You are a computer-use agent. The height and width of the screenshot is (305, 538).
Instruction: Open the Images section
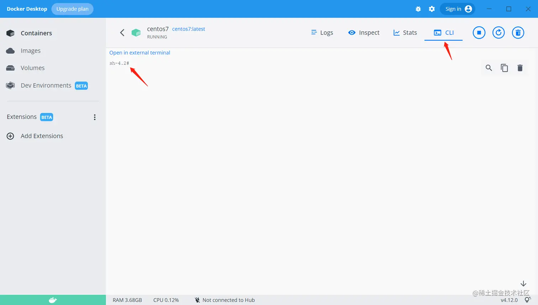coord(31,51)
